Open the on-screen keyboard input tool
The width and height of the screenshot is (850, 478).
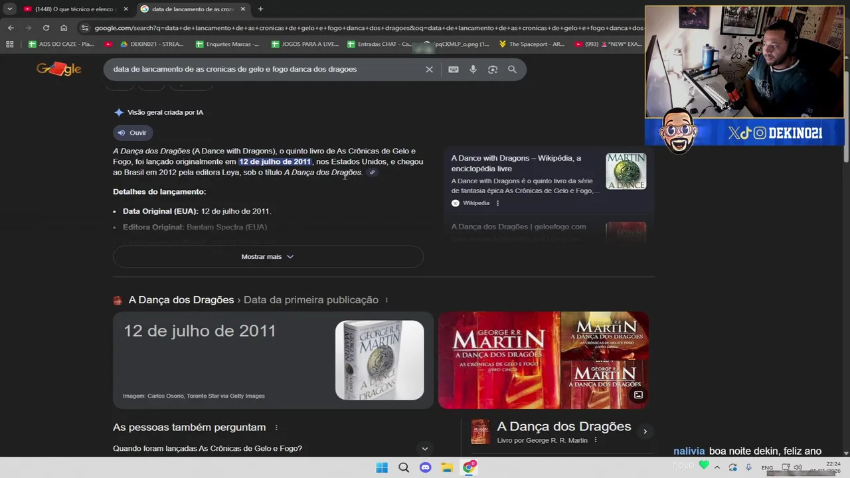454,69
